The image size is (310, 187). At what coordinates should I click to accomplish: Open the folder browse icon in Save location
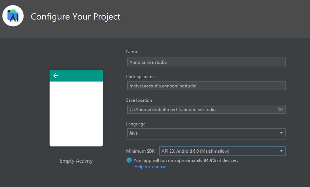[x=280, y=110]
